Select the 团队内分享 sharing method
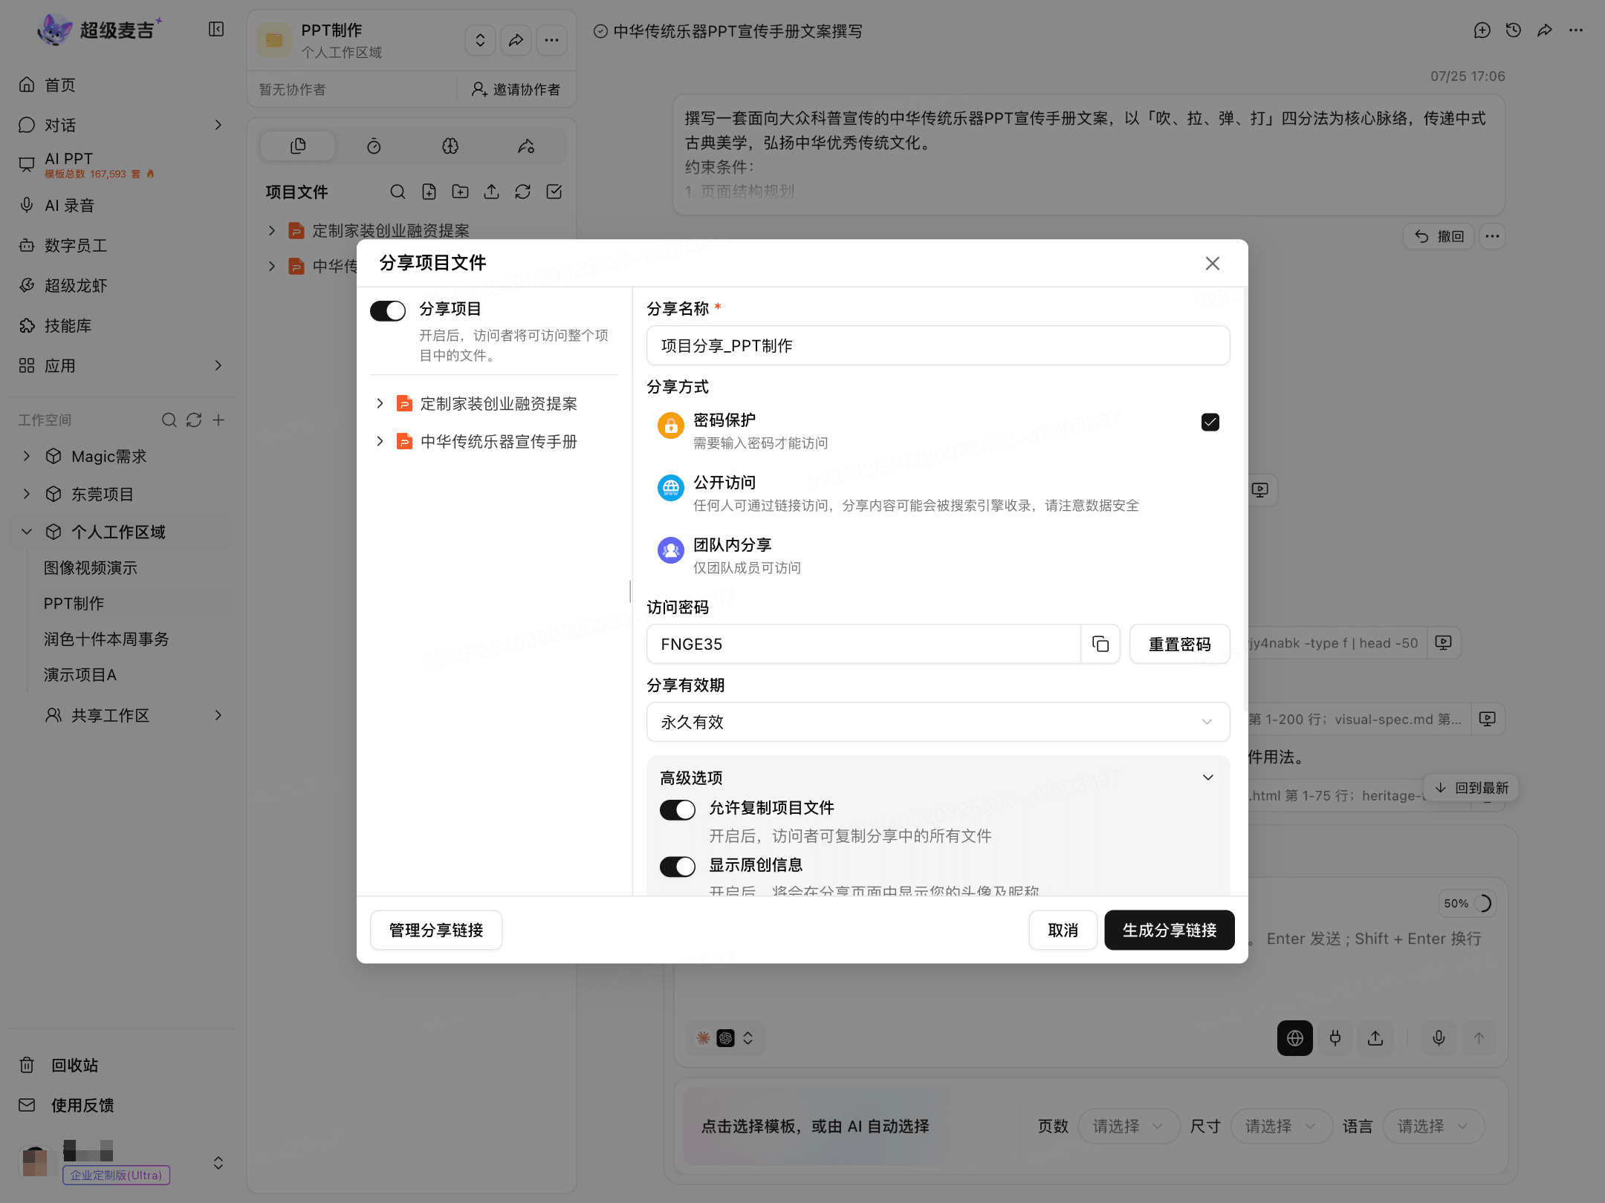Viewport: 1605px width, 1203px height. pos(938,555)
